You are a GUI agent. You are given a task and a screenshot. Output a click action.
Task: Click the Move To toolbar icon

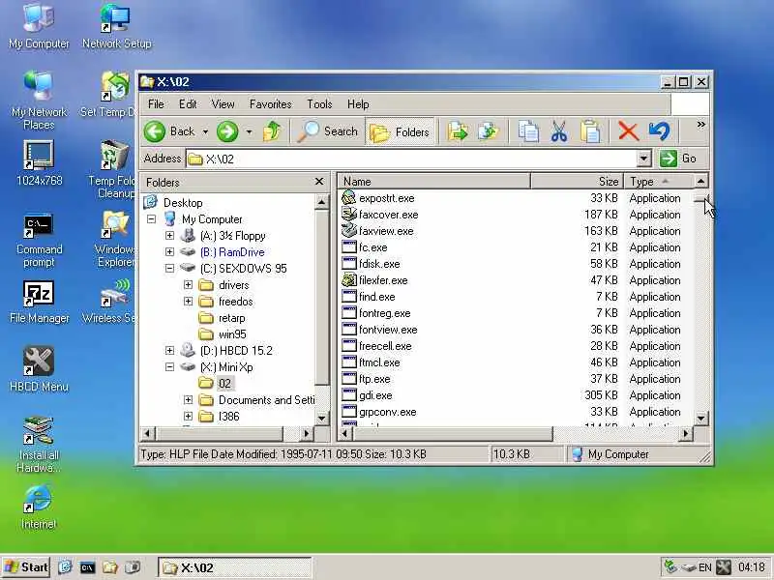[x=458, y=131]
